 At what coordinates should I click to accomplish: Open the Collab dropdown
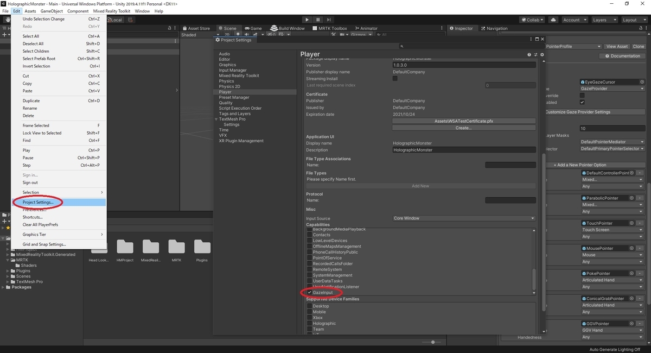(533, 20)
